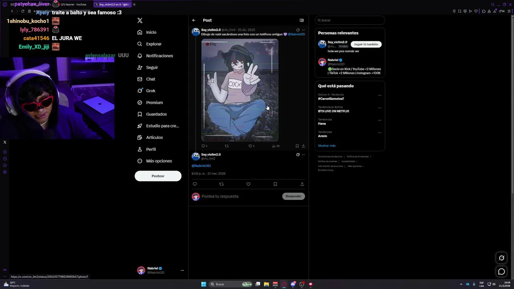The image size is (514, 289).
Task: Open options for the #CarcelGemelos7 trend
Action: click(379, 96)
